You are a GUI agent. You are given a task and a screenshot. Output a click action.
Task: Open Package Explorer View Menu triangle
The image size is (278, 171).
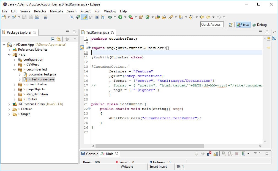75,39
